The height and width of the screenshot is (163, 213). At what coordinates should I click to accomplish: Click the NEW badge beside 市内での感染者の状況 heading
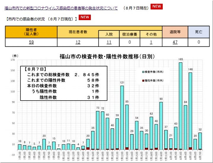85,17
